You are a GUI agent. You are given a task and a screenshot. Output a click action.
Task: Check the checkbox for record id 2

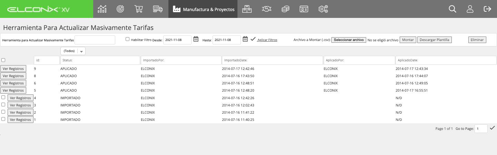pyautogui.click(x=3, y=112)
